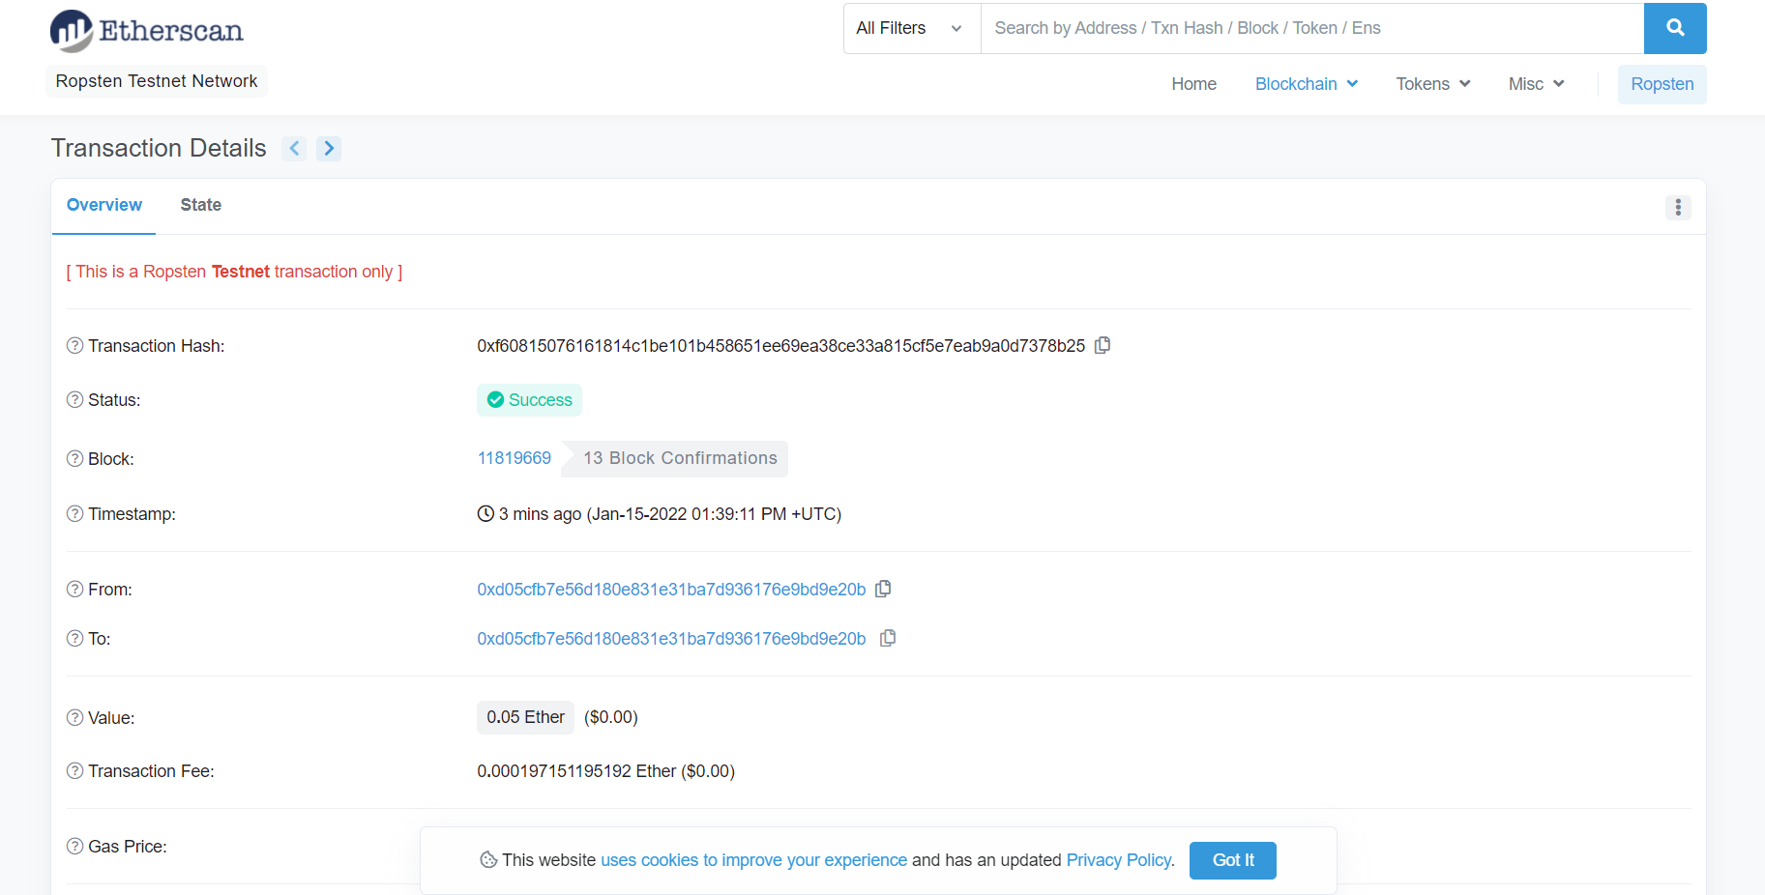Click the Transaction Details heading
The height and width of the screenshot is (895, 1765).
click(x=159, y=148)
